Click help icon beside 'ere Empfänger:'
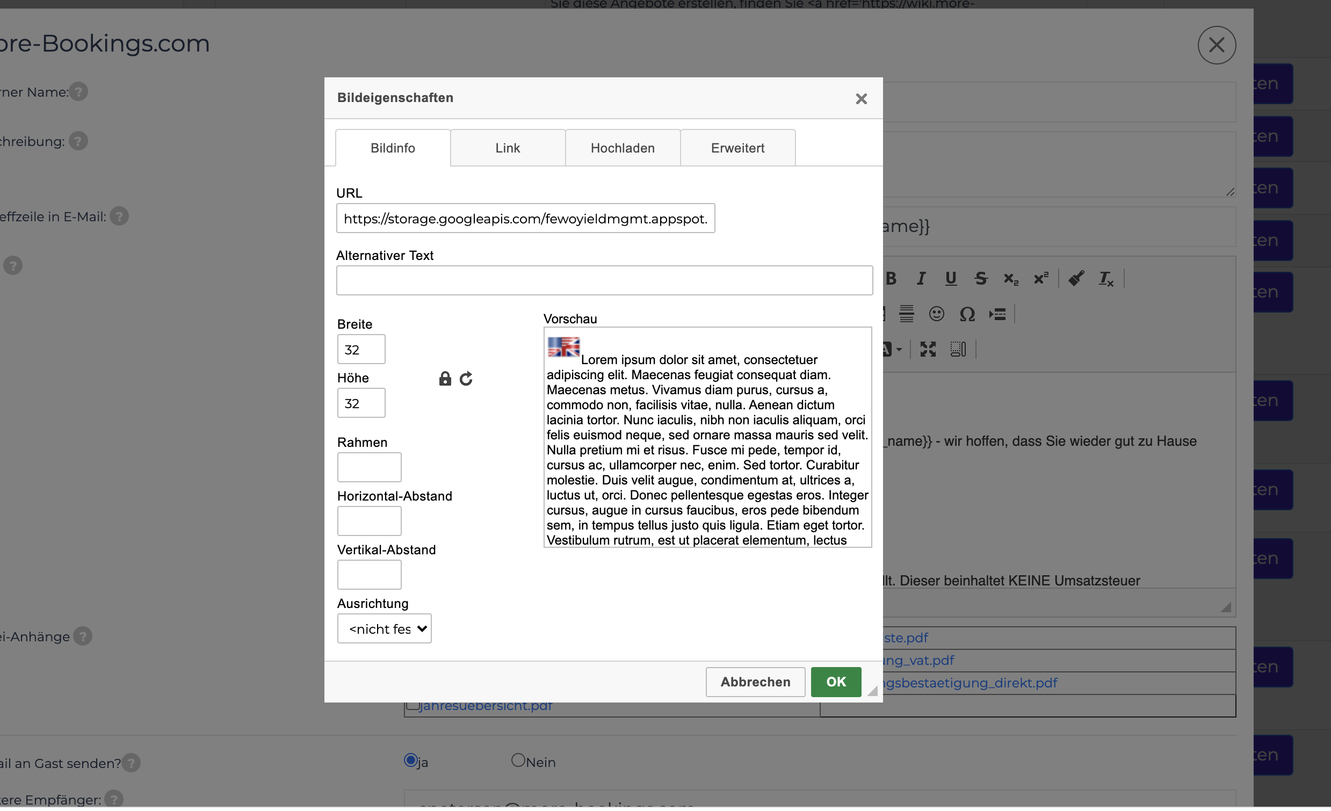 114,799
